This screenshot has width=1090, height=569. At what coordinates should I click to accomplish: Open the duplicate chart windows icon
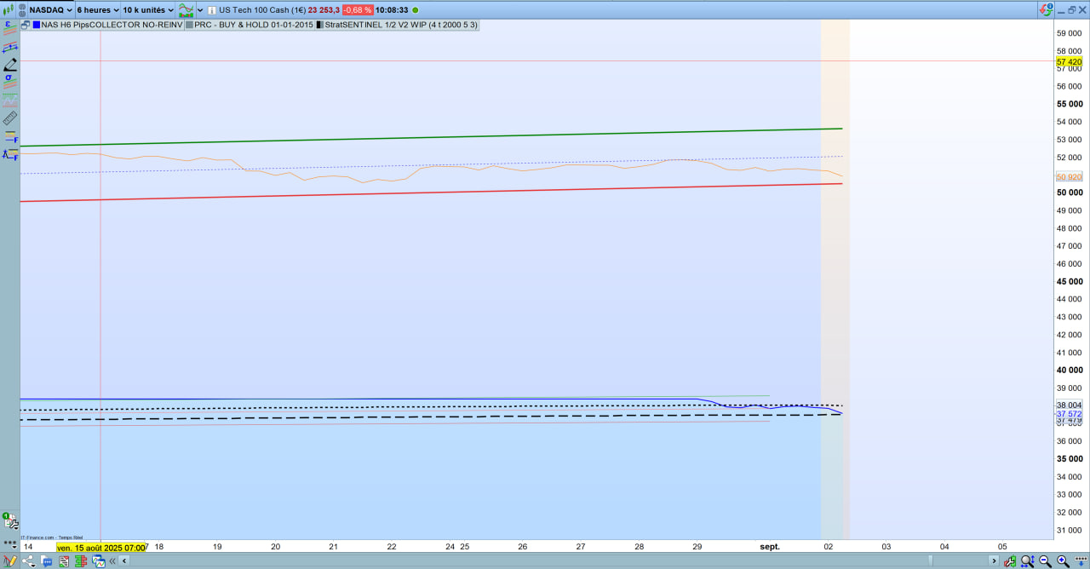click(99, 561)
